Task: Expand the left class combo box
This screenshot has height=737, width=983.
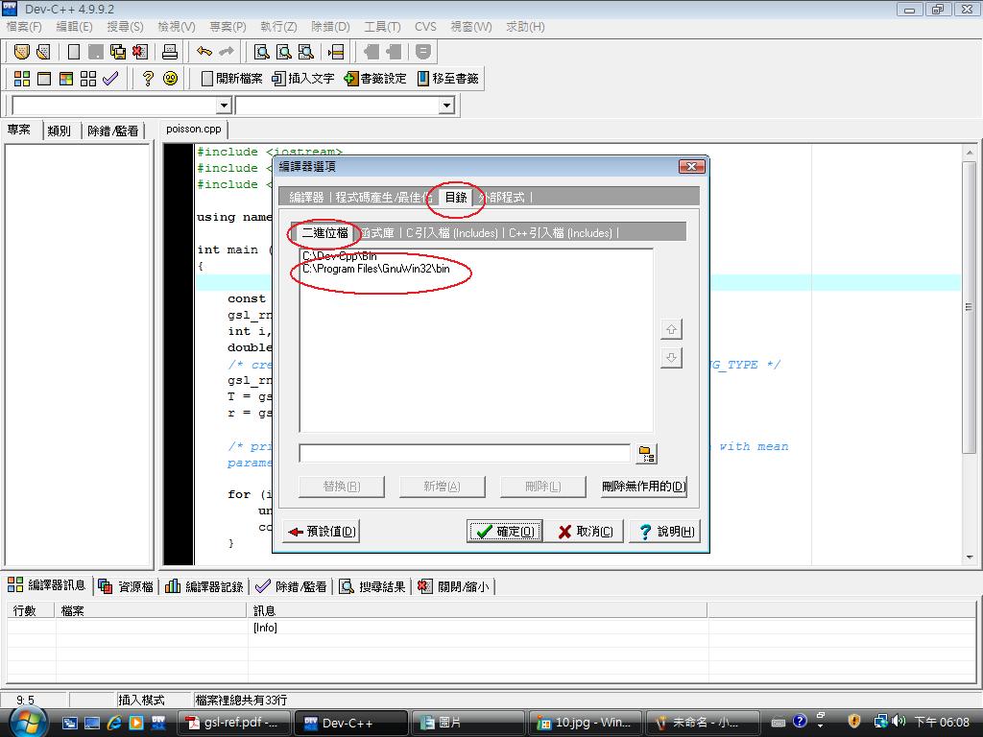Action: pos(224,106)
